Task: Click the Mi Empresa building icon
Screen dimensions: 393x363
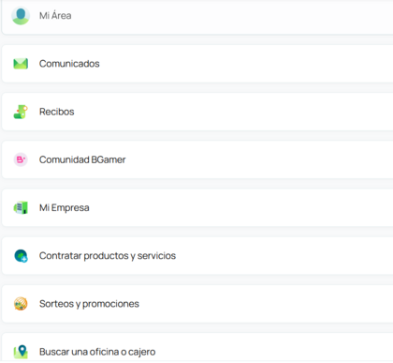Action: tap(21, 208)
